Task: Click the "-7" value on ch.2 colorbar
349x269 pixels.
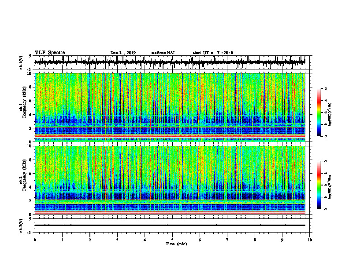Action: click(x=325, y=209)
